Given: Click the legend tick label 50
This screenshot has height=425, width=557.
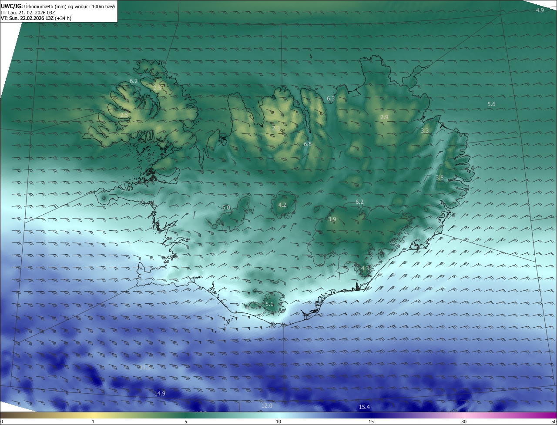Looking at the screenshot, I should tap(554, 422).
